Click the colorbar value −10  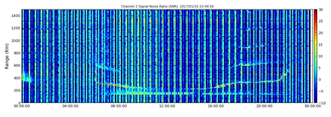(321, 103)
